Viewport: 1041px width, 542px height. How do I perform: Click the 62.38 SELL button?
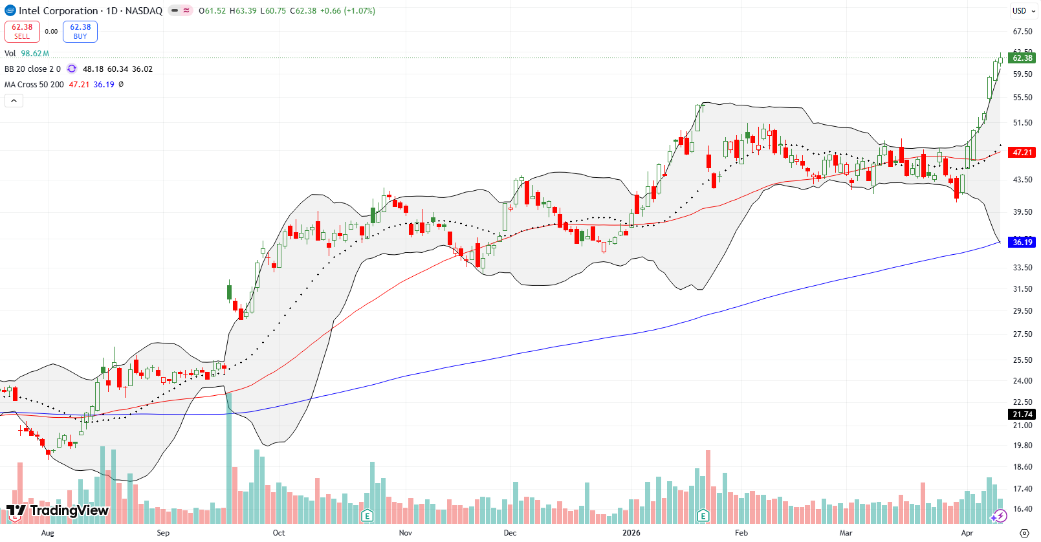(x=22, y=32)
